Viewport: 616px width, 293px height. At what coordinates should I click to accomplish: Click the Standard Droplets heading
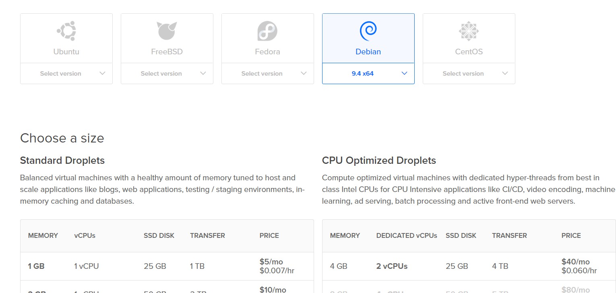pos(62,161)
